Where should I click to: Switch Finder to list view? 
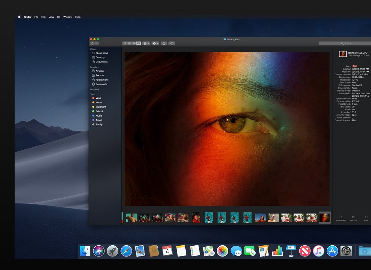click(130, 44)
